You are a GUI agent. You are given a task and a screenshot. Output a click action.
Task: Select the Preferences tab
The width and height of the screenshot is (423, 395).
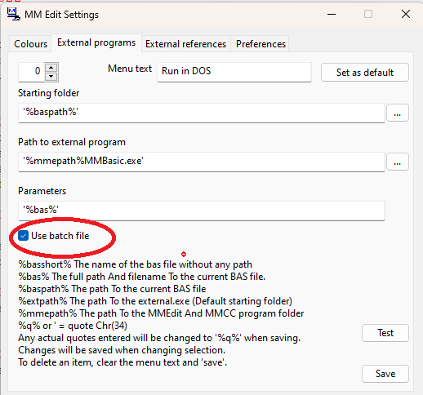coord(260,44)
